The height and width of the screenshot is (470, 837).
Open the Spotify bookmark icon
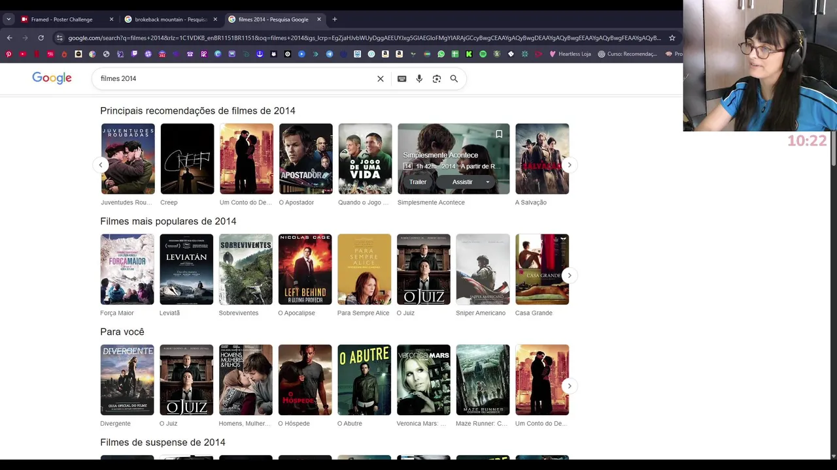coord(483,54)
